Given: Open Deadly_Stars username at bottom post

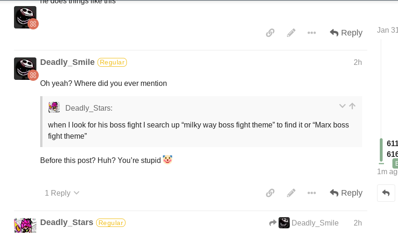Looking at the screenshot, I should [67, 222].
